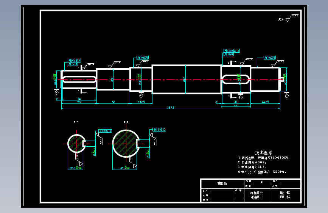The height and width of the screenshot is (213, 328).
Task: Click the (校名) placeholder in title block
Action: tap(285, 193)
